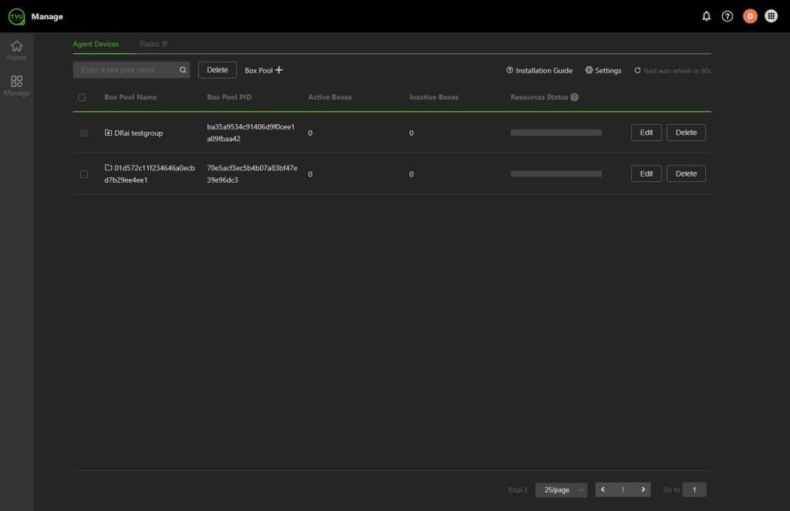Image resolution: width=790 pixels, height=511 pixels.
Task: Click the TVU logo icon
Action: pyautogui.click(x=16, y=16)
